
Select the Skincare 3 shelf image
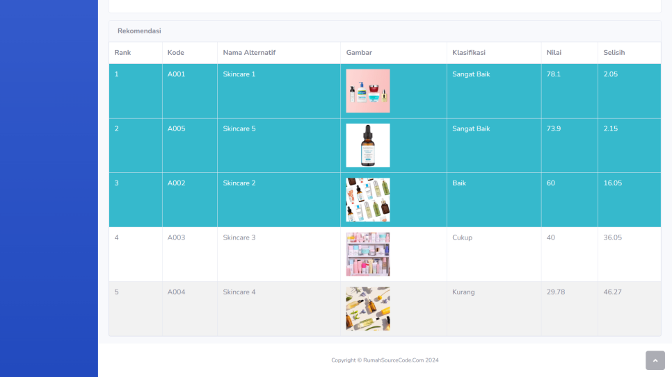(368, 254)
